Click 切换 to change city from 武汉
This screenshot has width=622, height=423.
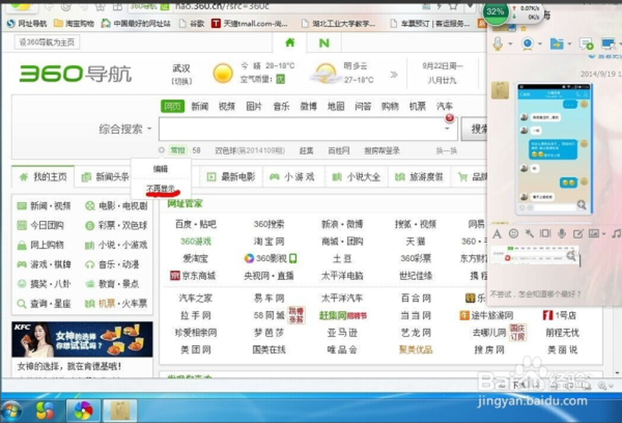point(181,81)
